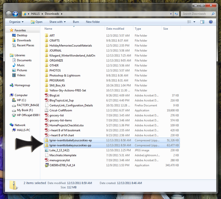Select Network in the navigation pane
This screenshot has height=199, width=221.
[20, 125]
